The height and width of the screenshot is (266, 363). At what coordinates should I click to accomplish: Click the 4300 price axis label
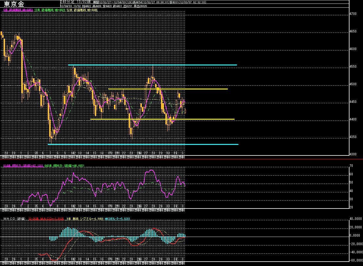[352, 154]
